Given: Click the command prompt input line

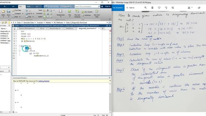Looking at the screenshot, I should 63,112.
